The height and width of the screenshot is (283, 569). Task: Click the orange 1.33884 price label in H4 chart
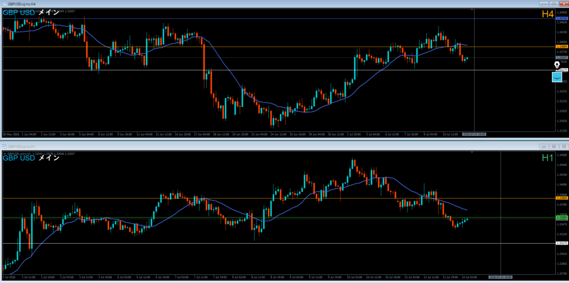(561, 47)
